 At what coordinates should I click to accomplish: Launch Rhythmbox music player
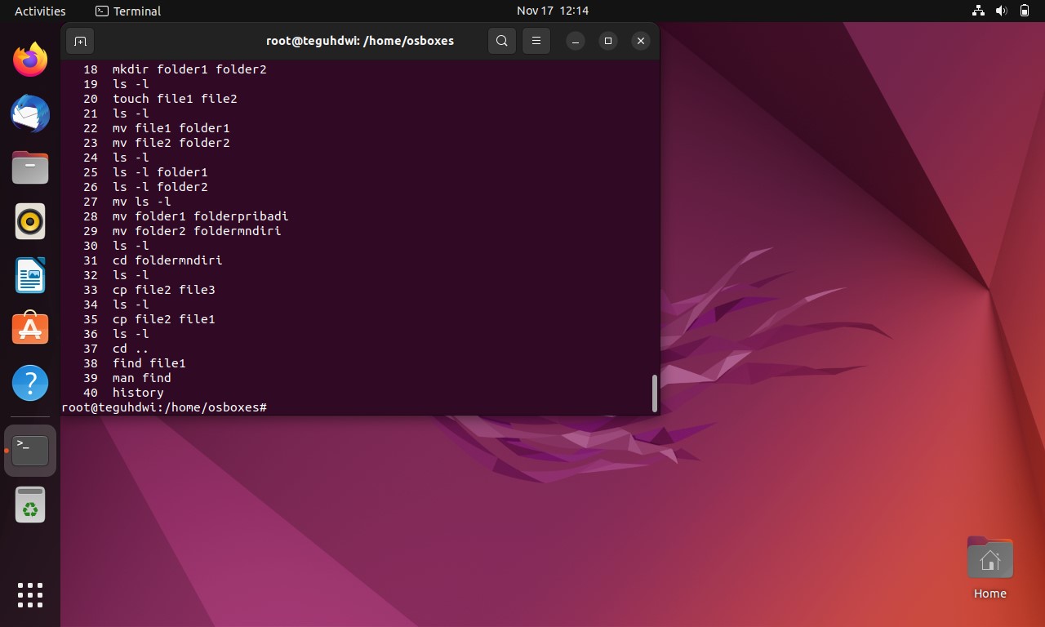pyautogui.click(x=30, y=221)
